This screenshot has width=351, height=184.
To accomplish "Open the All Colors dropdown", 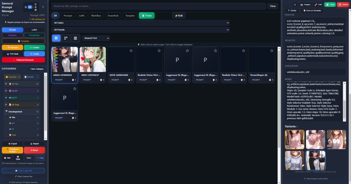I will pos(141,23).
